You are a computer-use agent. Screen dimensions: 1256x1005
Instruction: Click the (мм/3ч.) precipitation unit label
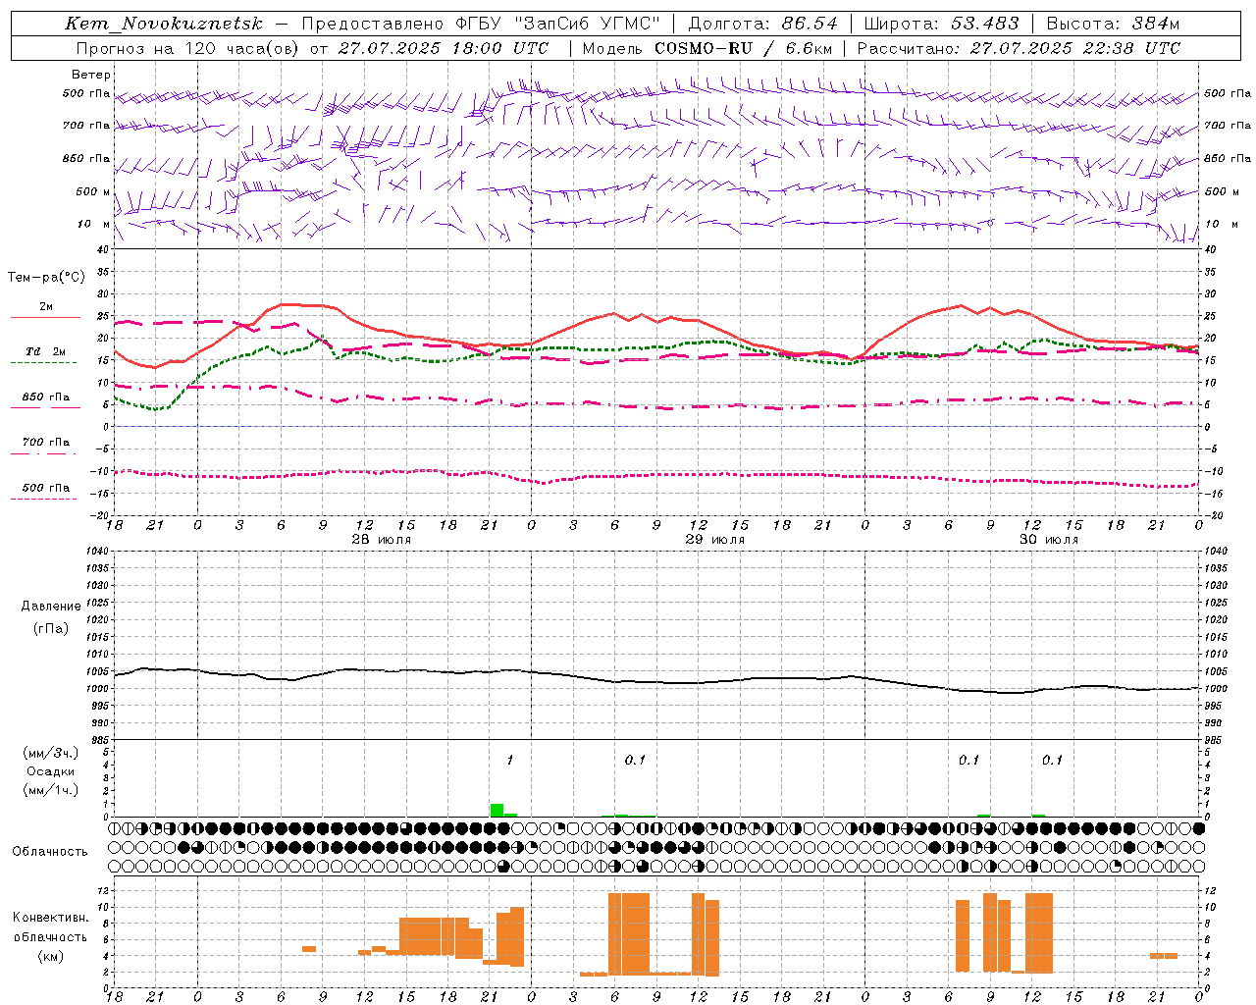coord(51,753)
